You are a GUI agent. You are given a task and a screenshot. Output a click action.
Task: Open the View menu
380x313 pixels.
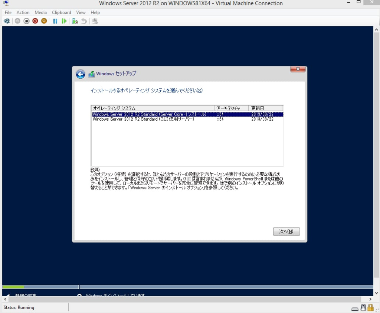[81, 12]
